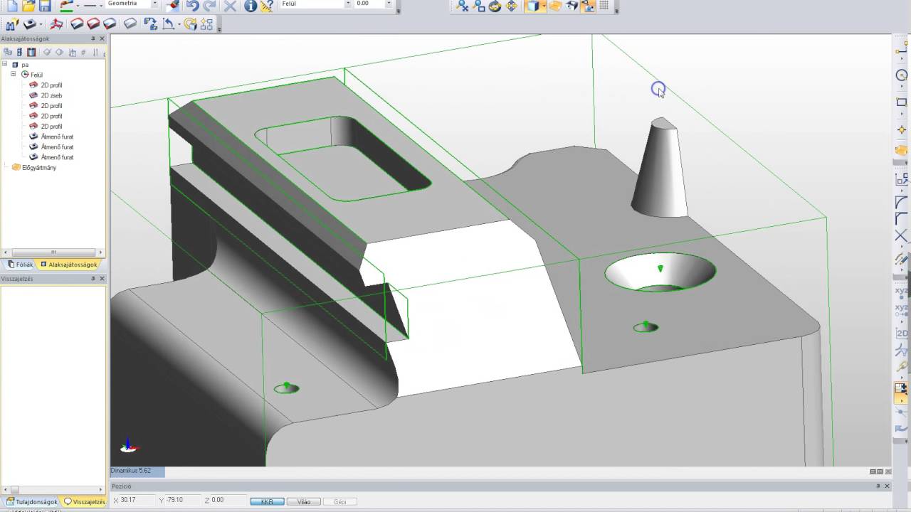The image size is (911, 512).
Task: Select the Előgyártmány stock item
Action: [38, 167]
